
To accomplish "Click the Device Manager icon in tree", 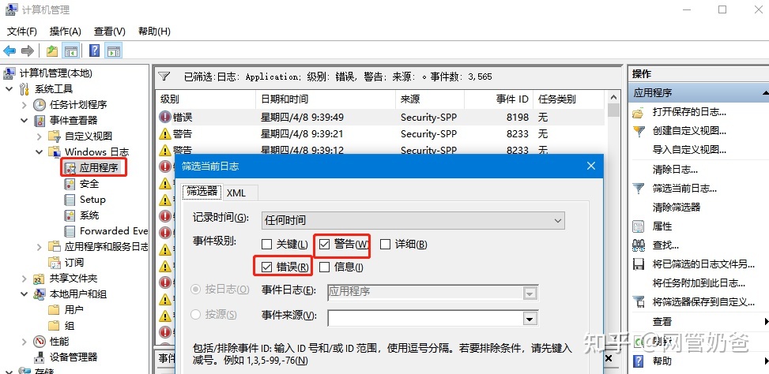I will [x=40, y=357].
